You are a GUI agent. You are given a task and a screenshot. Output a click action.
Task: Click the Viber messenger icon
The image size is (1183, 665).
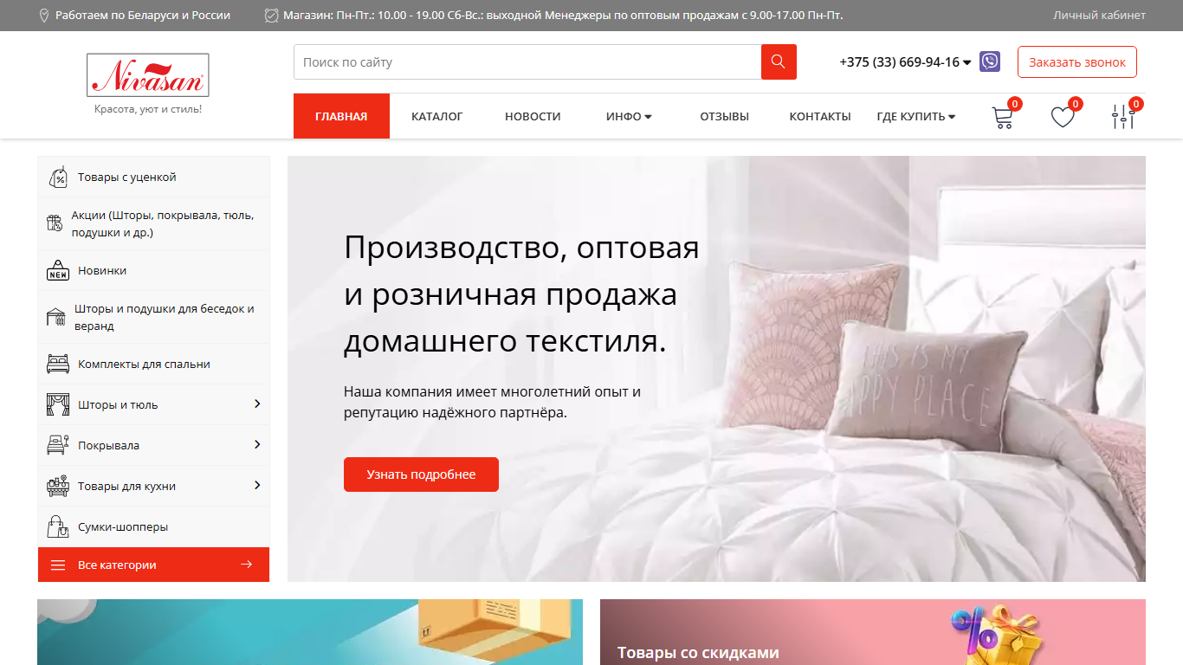point(990,61)
